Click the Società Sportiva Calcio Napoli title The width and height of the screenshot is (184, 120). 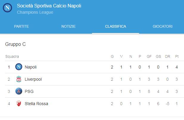tap(49, 6)
